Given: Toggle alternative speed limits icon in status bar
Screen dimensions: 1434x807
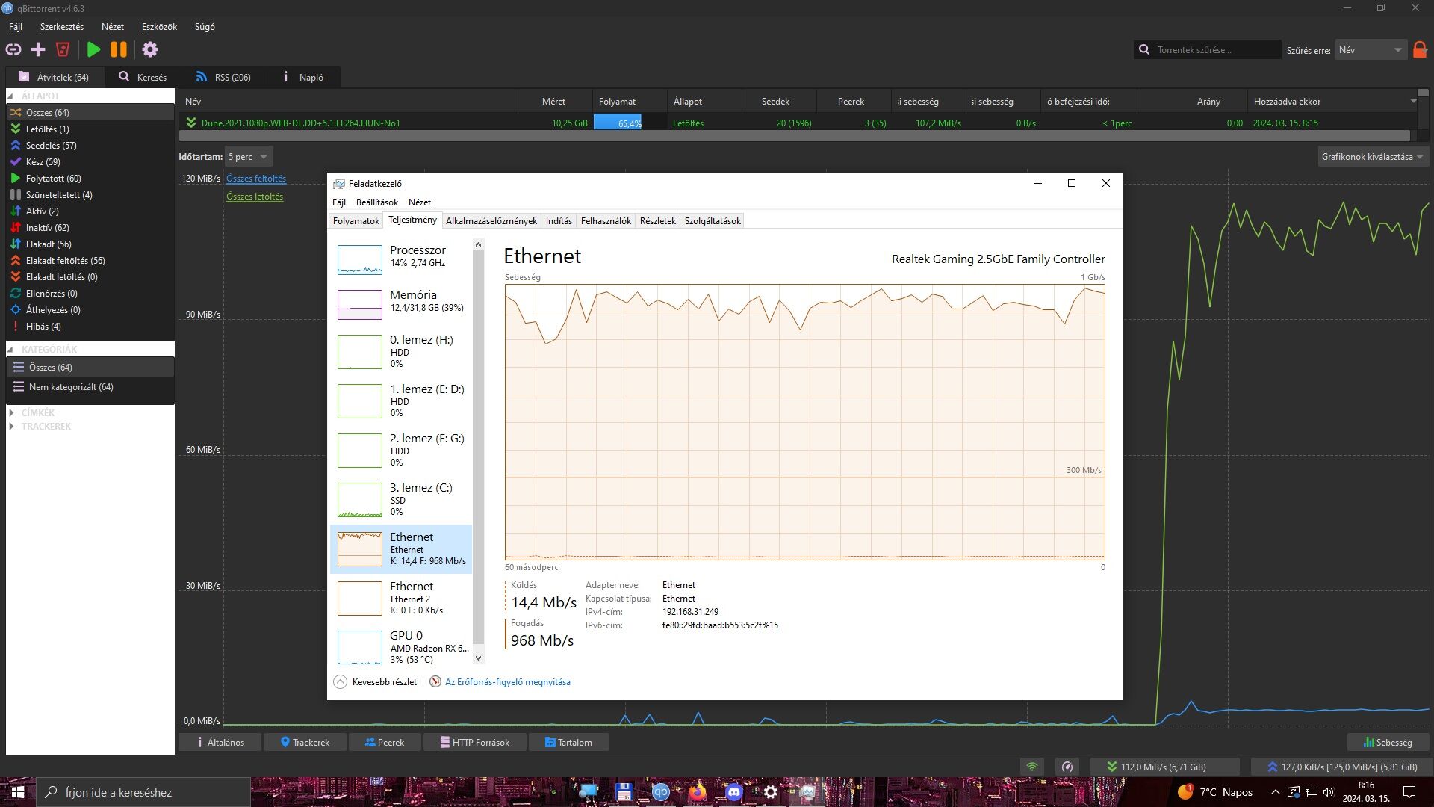Looking at the screenshot, I should [x=1067, y=767].
